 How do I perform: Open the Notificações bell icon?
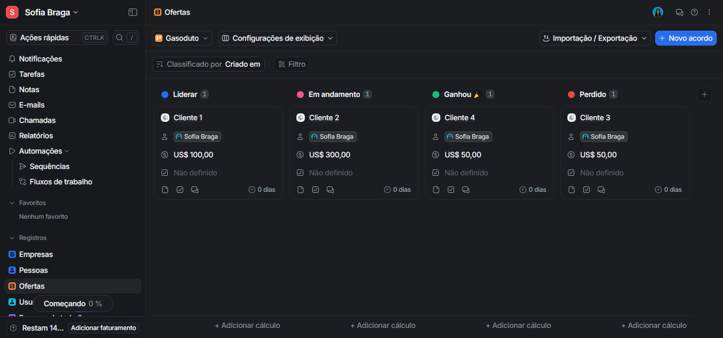pyautogui.click(x=13, y=58)
